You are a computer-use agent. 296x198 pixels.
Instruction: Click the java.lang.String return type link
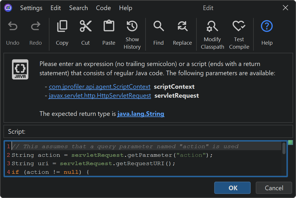coord(141,114)
